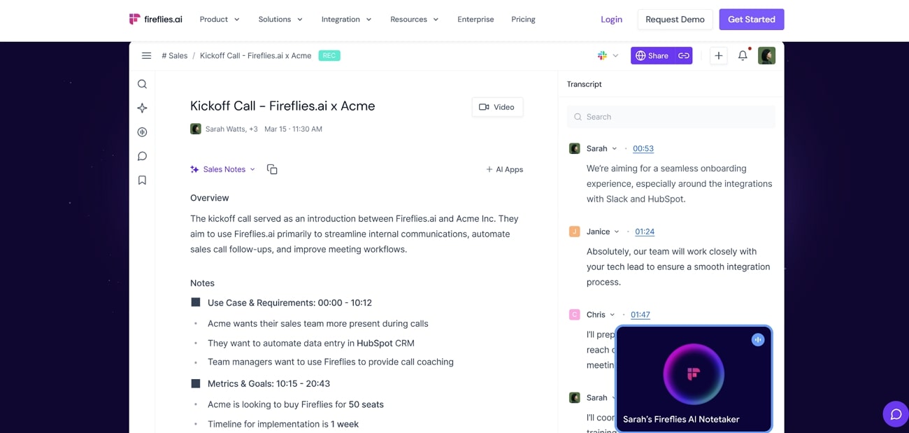The image size is (909, 433).
Task: Expand the Sales Notes dropdown
Action: (252, 169)
